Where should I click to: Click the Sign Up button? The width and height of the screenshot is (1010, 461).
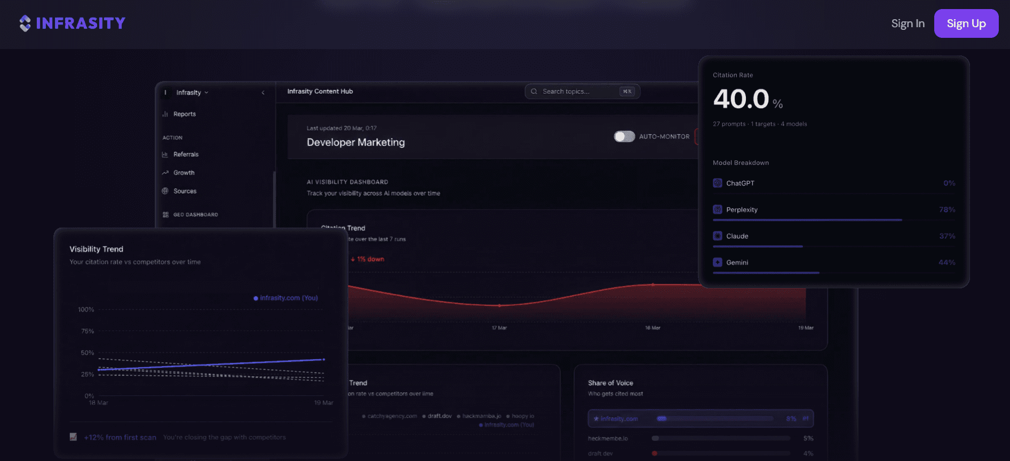pos(966,23)
